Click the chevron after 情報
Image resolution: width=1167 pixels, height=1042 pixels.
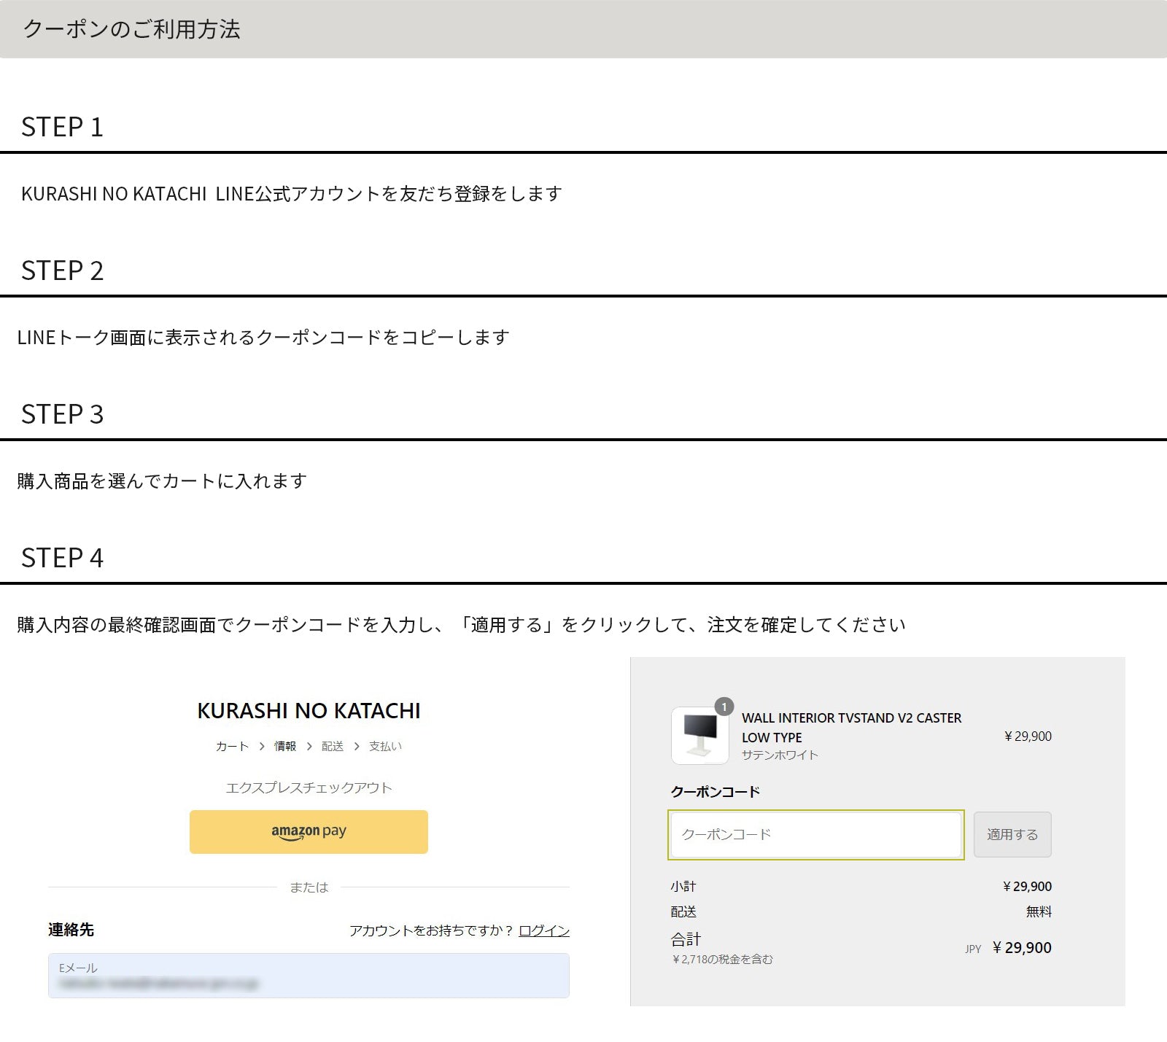pos(309,747)
